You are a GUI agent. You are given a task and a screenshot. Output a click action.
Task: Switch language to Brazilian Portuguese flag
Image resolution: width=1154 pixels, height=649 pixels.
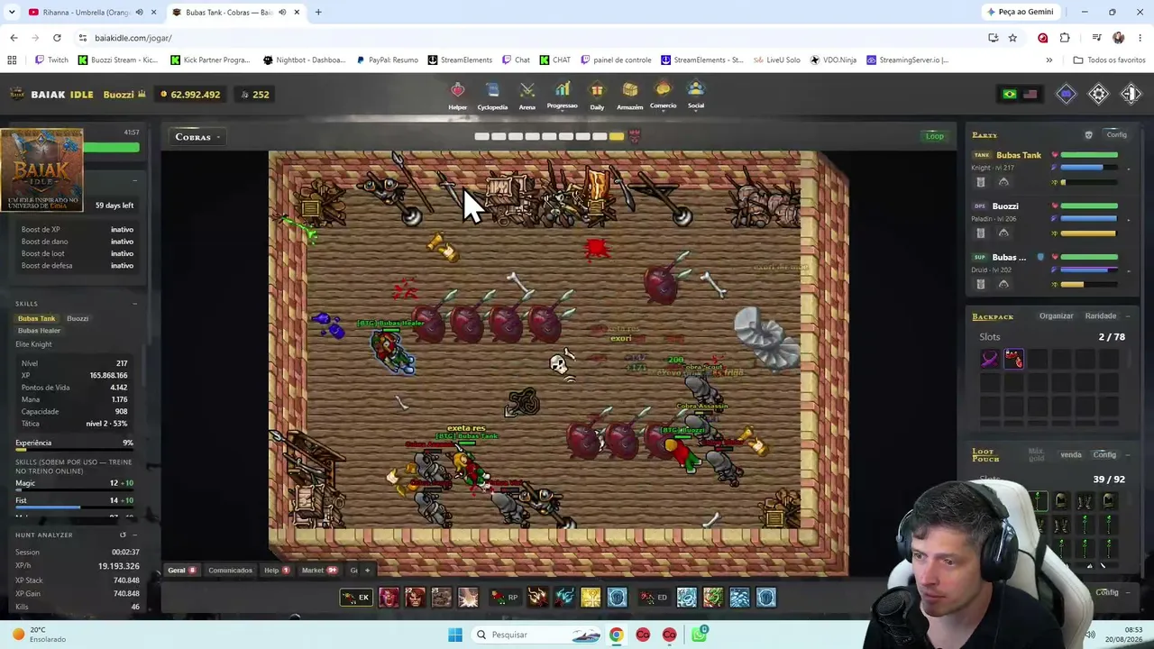pos(1010,94)
